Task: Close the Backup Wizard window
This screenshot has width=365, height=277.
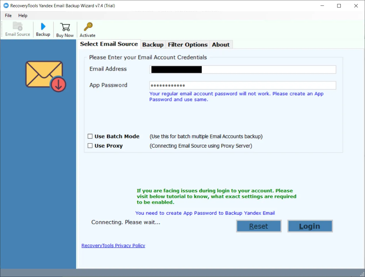Action: [x=356, y=6]
